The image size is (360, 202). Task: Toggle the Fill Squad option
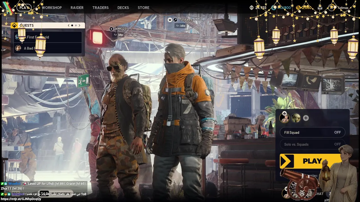312,132
